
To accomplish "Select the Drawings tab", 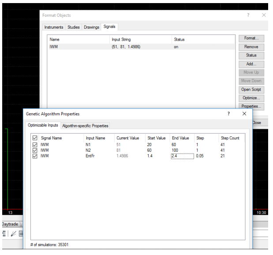I will [x=91, y=27].
